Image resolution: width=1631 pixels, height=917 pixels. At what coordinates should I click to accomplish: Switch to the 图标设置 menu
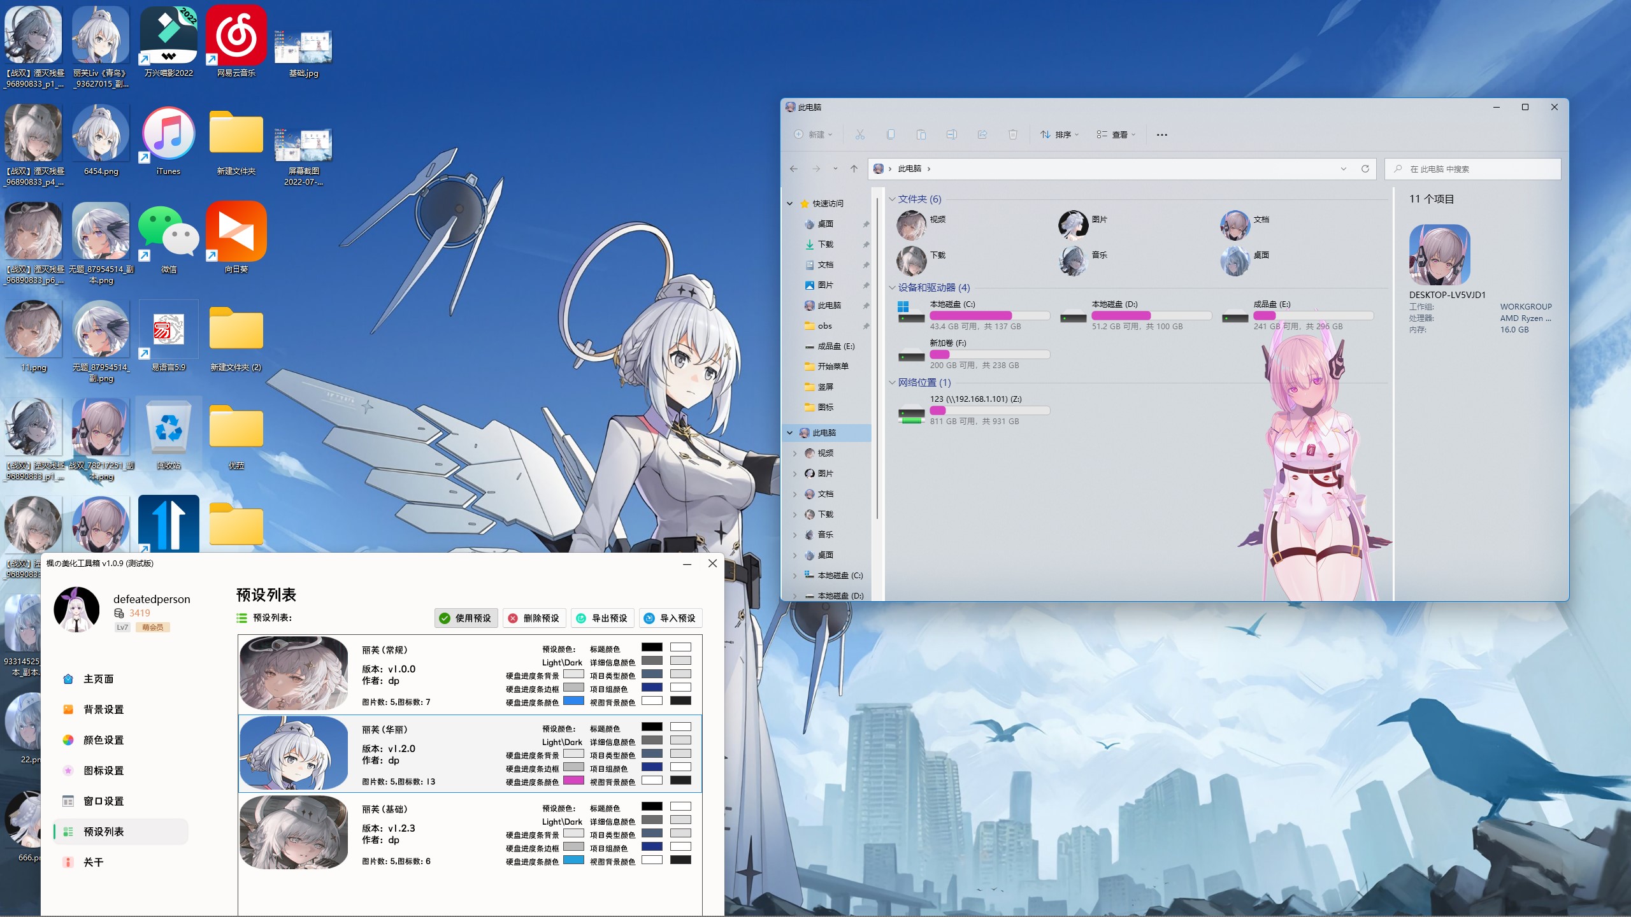[103, 771]
